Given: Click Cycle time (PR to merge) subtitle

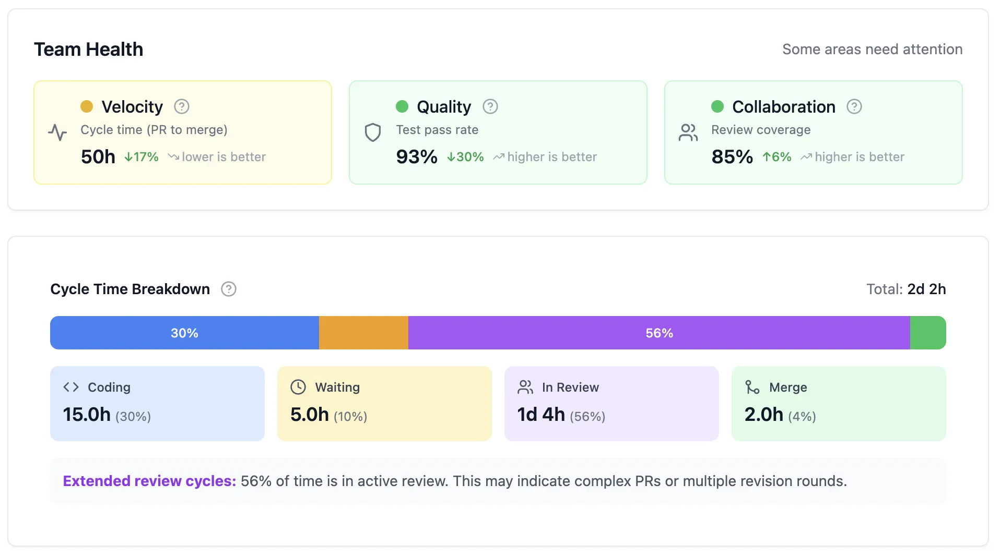Looking at the screenshot, I should pos(154,130).
